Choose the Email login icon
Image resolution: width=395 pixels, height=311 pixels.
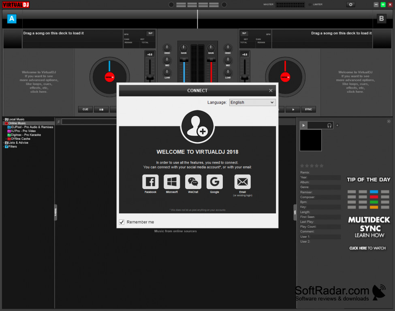(x=243, y=181)
